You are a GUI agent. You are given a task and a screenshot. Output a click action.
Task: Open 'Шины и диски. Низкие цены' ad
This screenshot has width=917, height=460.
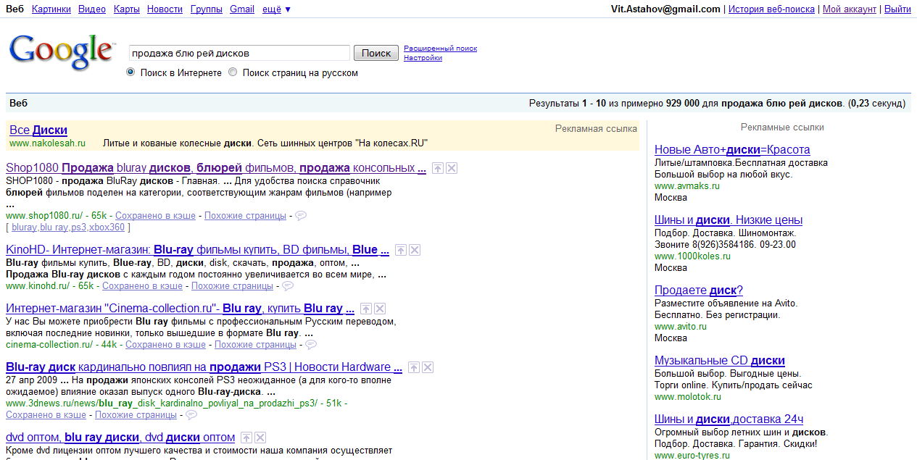tap(729, 220)
